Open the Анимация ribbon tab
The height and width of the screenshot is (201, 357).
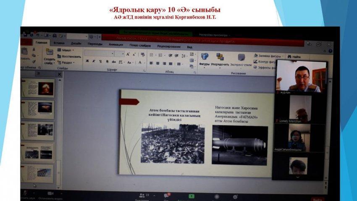115,44
